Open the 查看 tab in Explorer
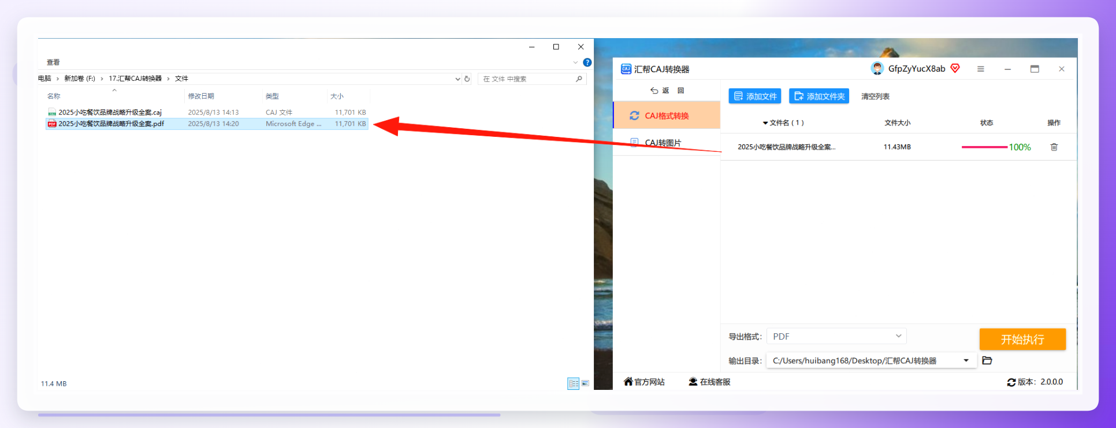1116x428 pixels. coord(53,62)
